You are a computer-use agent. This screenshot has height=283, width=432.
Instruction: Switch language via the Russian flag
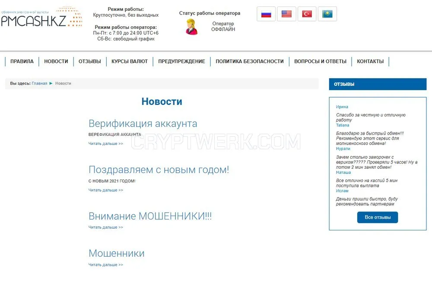tap(266, 14)
